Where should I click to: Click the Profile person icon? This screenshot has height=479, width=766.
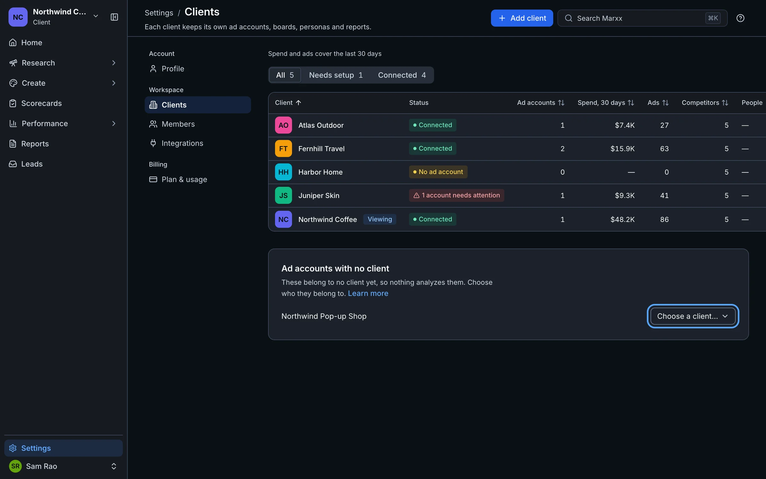point(153,69)
